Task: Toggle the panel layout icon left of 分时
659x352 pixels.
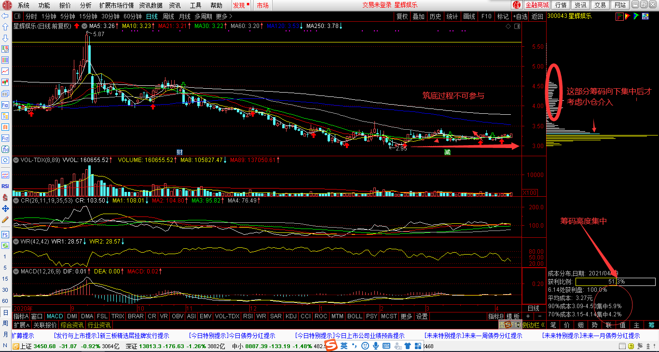Action: pyautogui.click(x=17, y=16)
